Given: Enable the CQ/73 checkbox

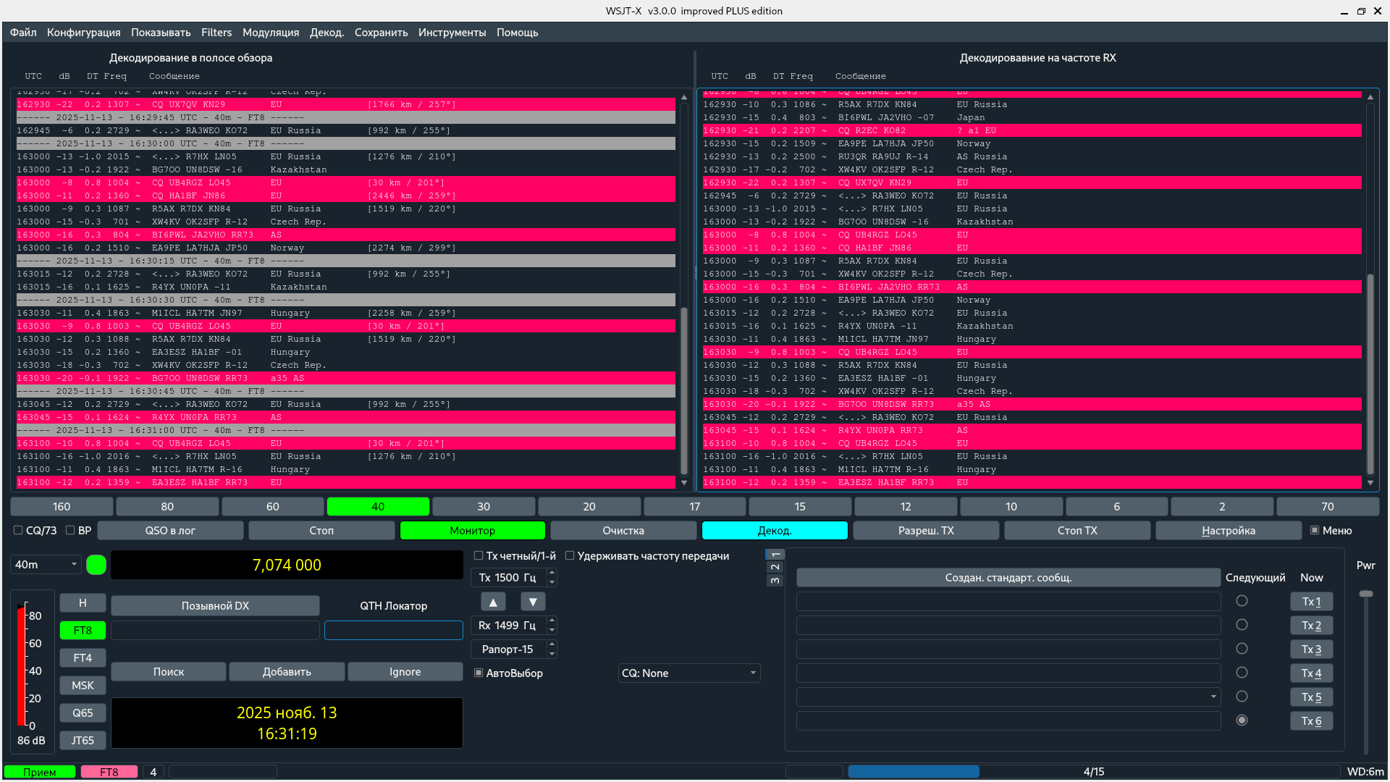Looking at the screenshot, I should coord(18,531).
